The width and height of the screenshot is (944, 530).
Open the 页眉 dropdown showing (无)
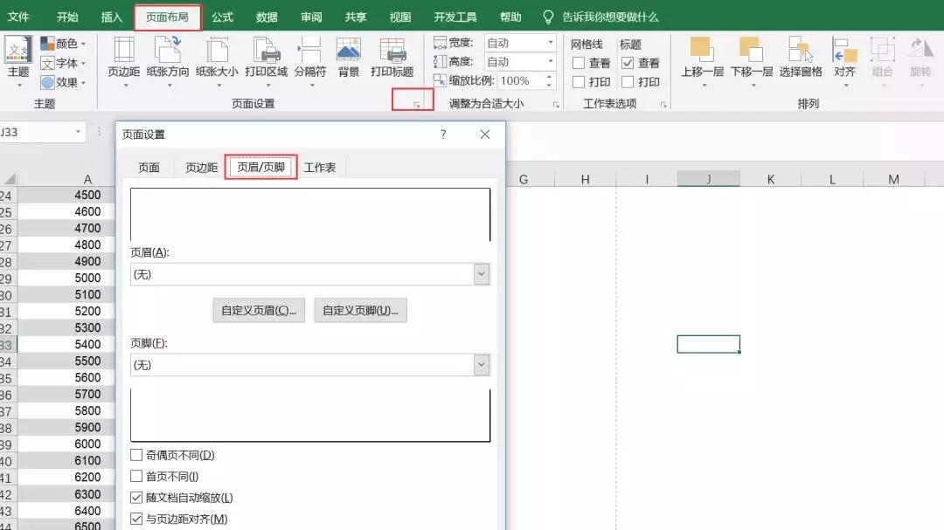[x=481, y=273]
